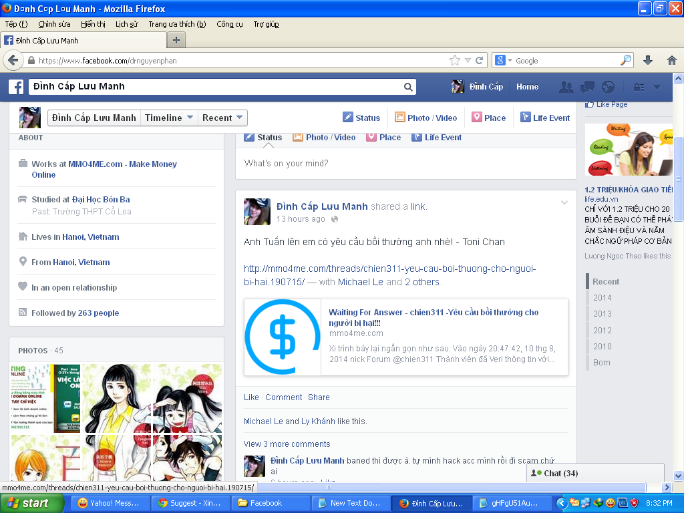Click the Life Event flag icon in sticky bar
The height and width of the screenshot is (513, 684).
point(525,118)
